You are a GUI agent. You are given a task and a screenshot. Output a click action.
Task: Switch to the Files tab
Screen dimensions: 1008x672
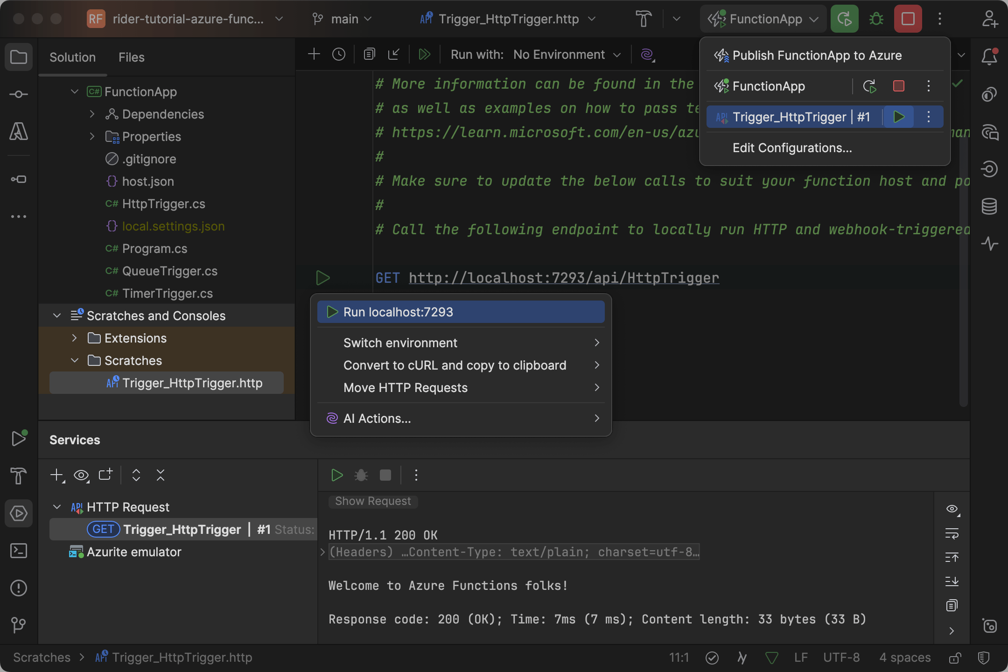click(x=131, y=57)
